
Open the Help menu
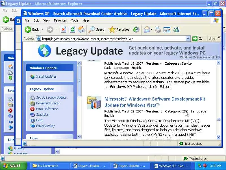(x=86, y=20)
